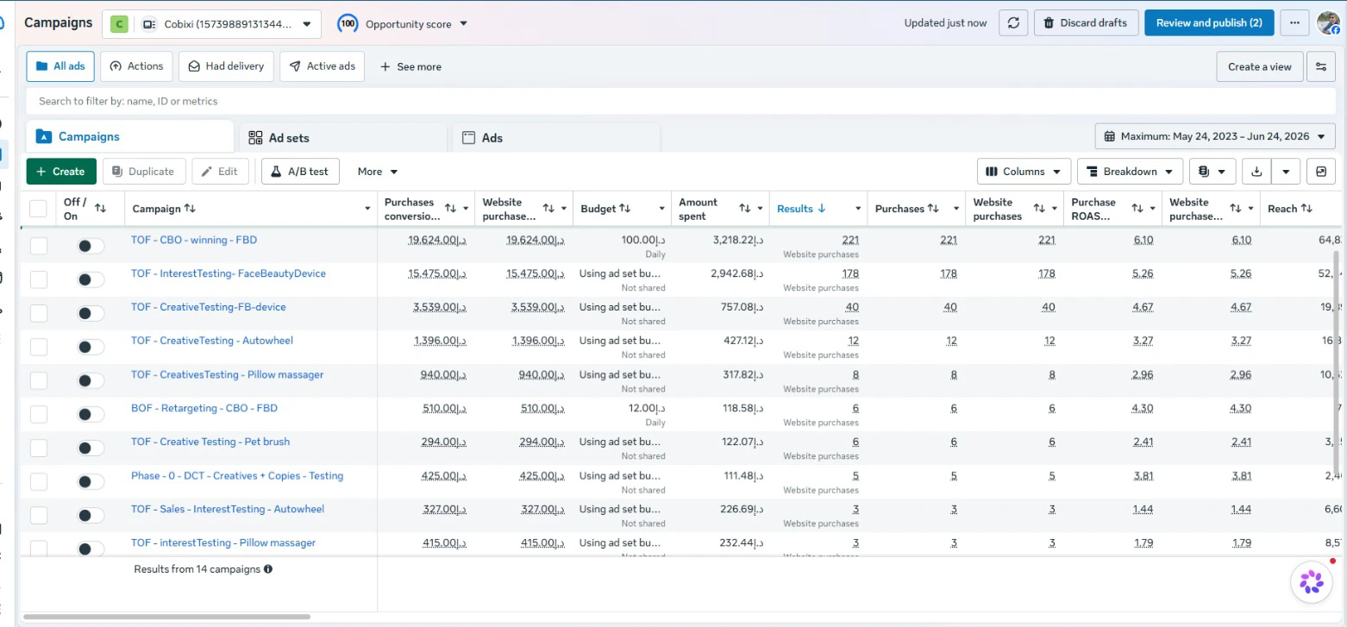Click the user profile avatar
1347x627 pixels.
pyautogui.click(x=1329, y=23)
